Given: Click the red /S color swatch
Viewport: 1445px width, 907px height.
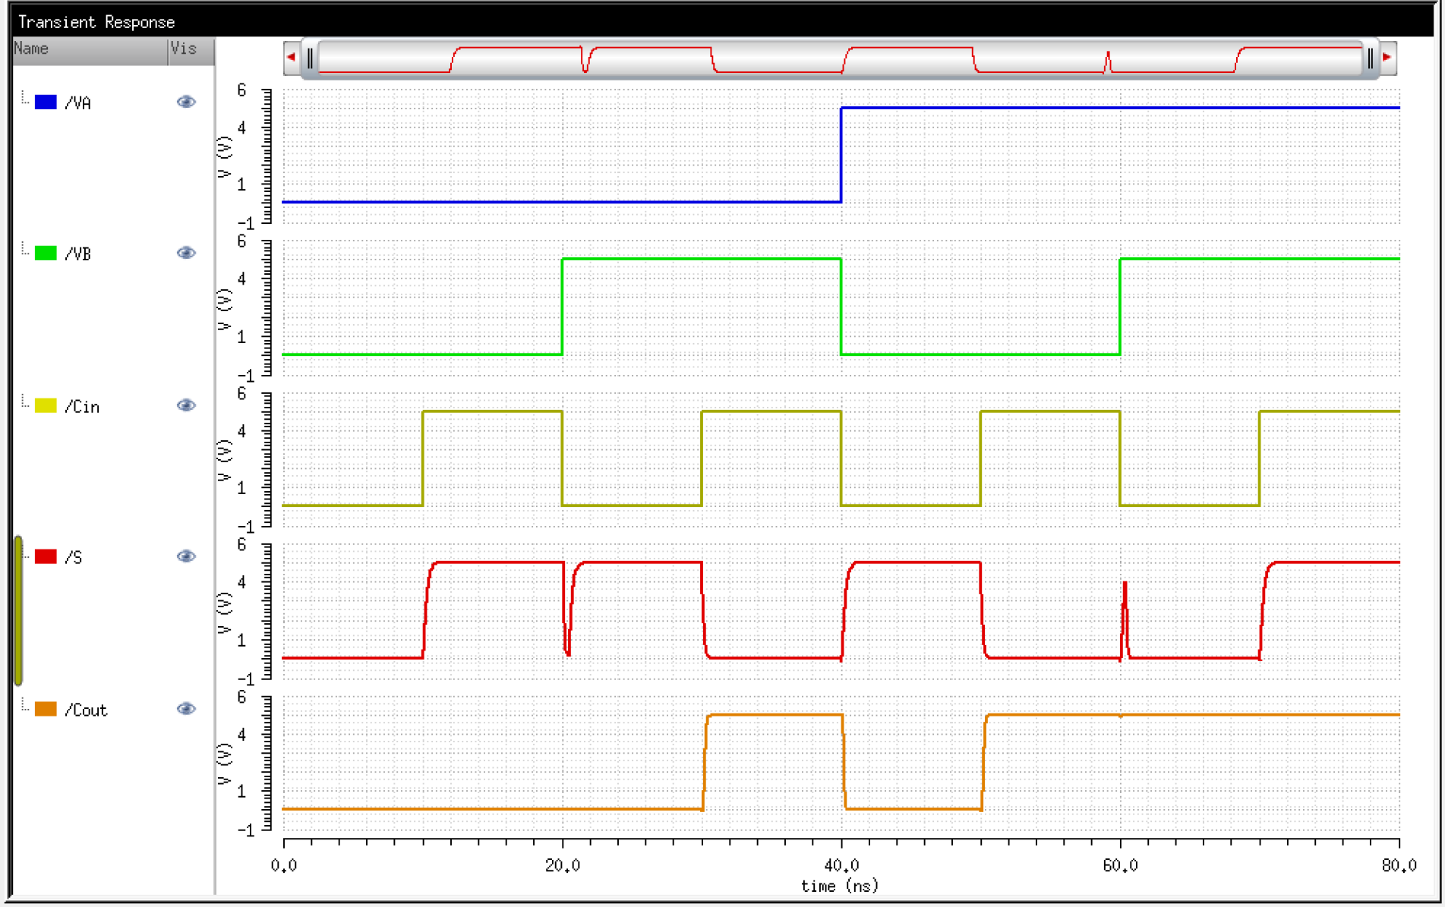Looking at the screenshot, I should 46,556.
